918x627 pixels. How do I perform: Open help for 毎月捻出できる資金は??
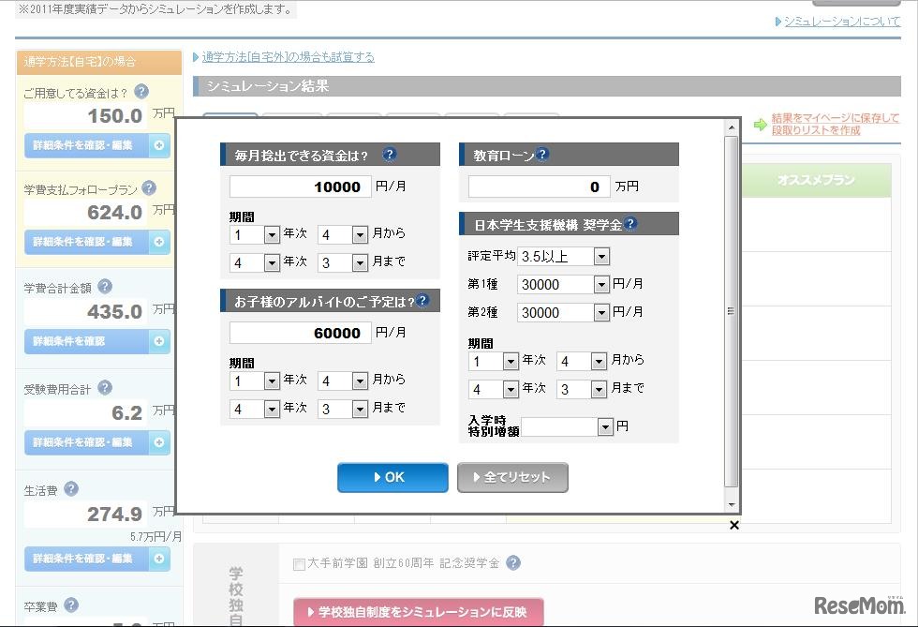(389, 153)
